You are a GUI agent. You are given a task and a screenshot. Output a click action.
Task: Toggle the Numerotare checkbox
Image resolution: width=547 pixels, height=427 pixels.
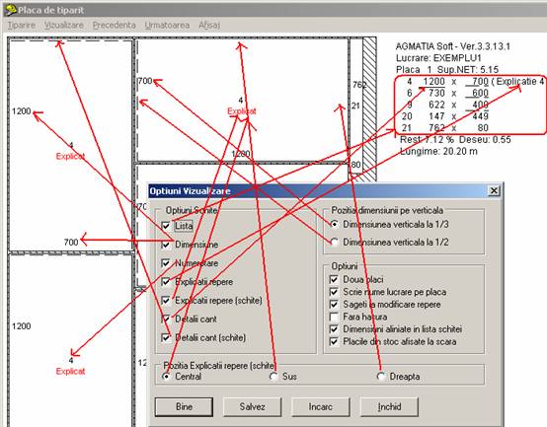point(166,263)
